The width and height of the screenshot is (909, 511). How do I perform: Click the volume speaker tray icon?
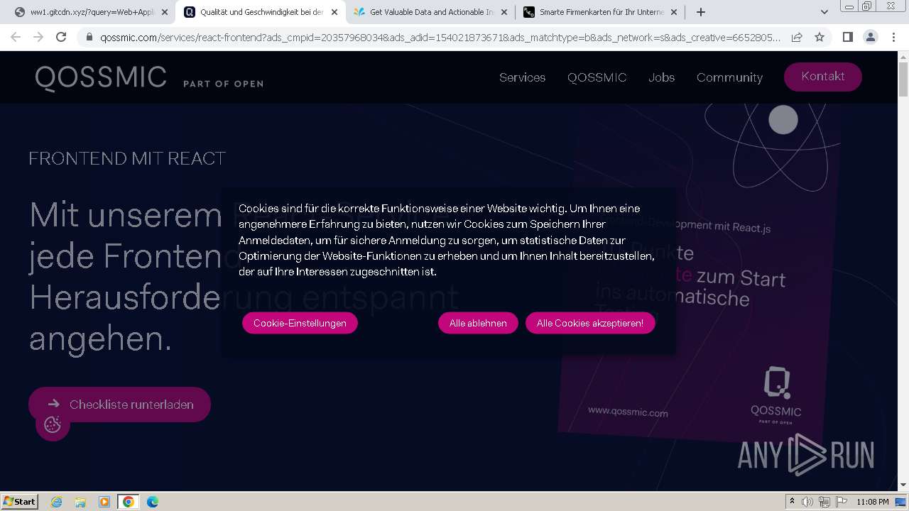807,502
